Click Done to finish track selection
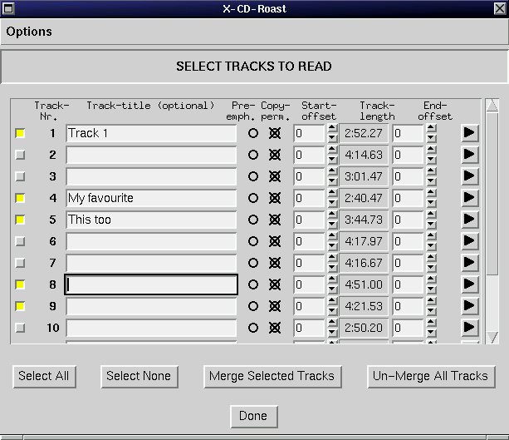509x440 pixels. pyautogui.click(x=253, y=416)
